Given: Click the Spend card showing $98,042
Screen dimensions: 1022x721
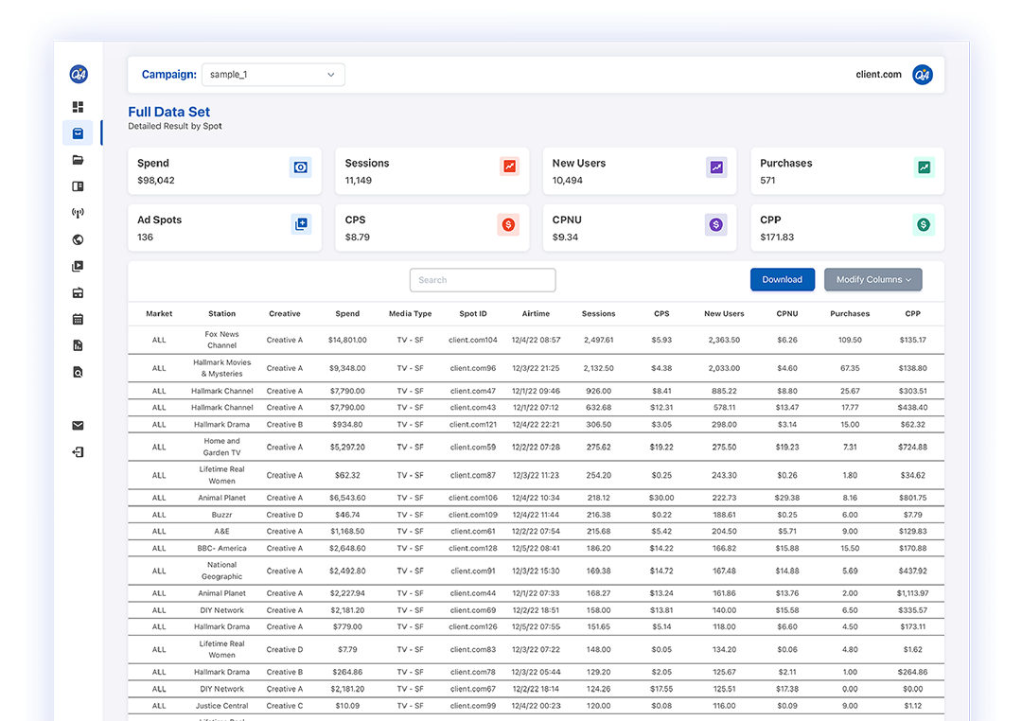Looking at the screenshot, I should pyautogui.click(x=225, y=171).
